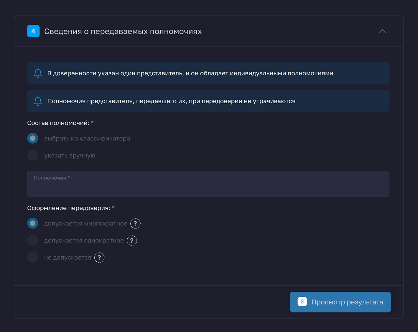
Task: Select 'выбрать из классификатора' radio button
Action: [x=33, y=138]
